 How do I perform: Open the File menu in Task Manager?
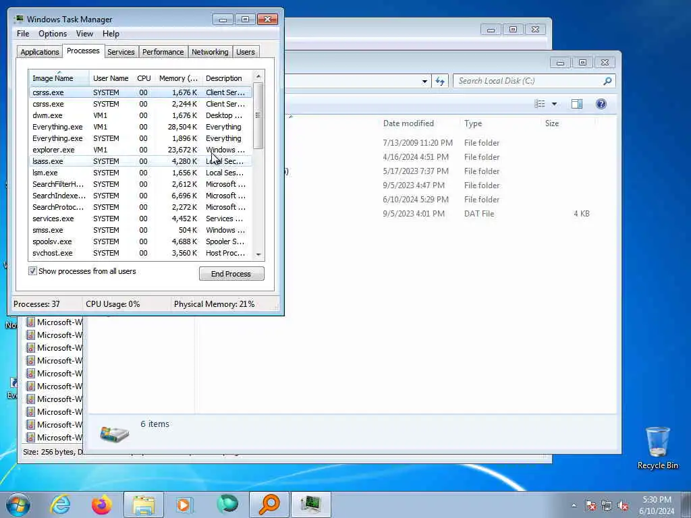pos(23,34)
